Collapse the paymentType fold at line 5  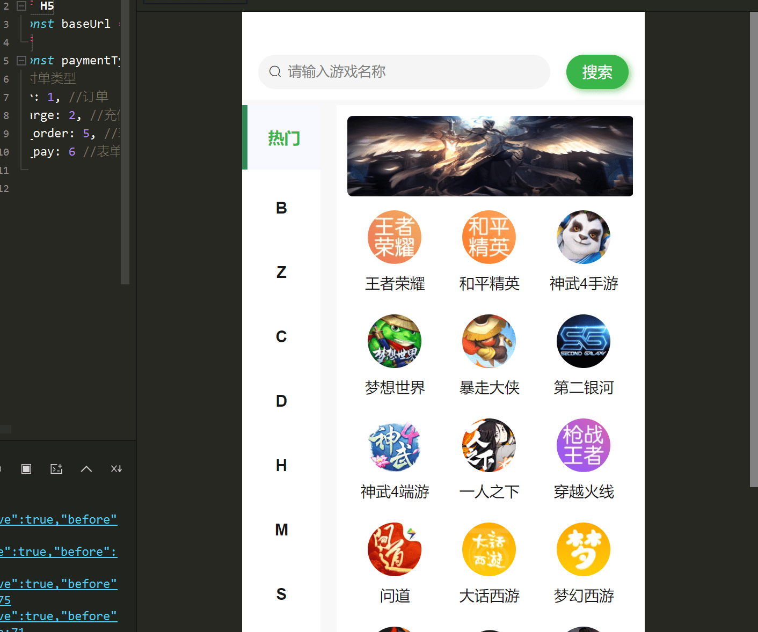click(x=21, y=61)
